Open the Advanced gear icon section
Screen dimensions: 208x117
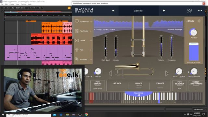pyautogui.click(x=77, y=59)
